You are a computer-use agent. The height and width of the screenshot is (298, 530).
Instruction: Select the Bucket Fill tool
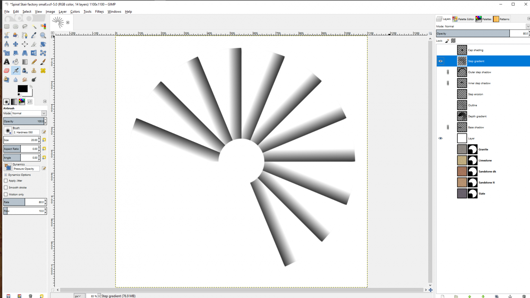click(x=16, y=62)
